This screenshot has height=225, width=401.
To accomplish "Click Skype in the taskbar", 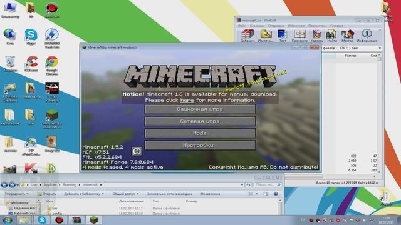I will [42, 220].
